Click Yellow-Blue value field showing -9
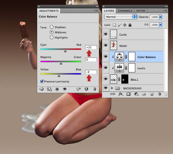 [91, 72]
